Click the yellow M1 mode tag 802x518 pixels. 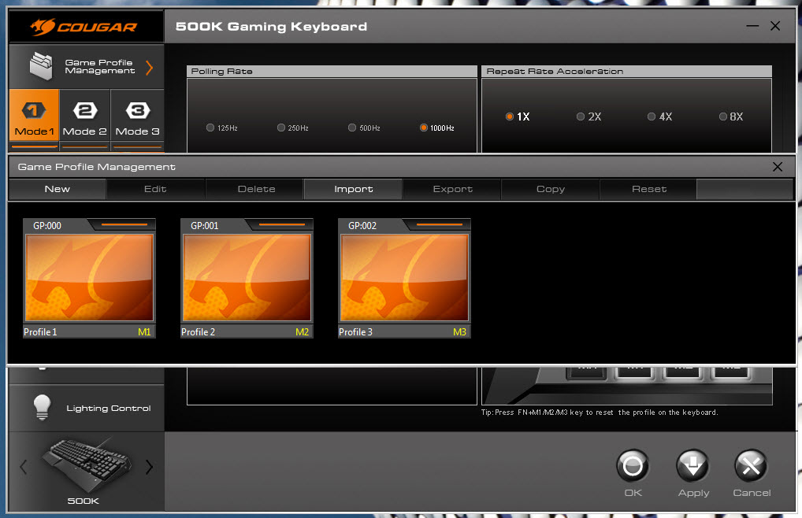point(144,332)
